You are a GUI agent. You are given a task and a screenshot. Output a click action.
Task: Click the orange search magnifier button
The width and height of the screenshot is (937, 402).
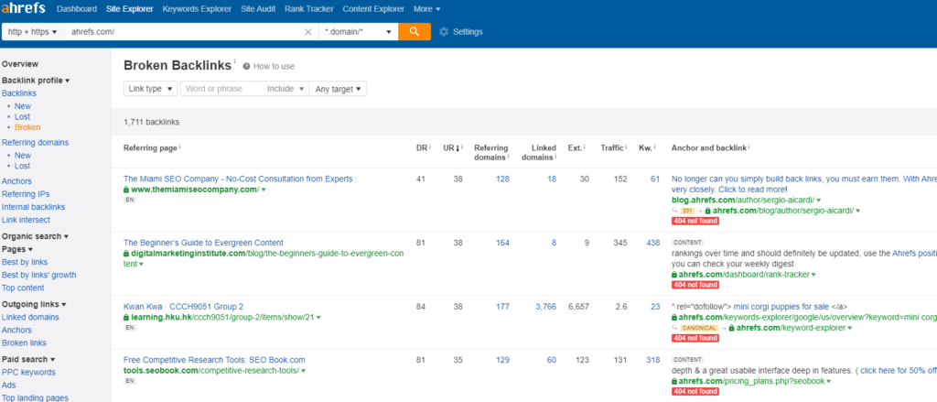(415, 32)
